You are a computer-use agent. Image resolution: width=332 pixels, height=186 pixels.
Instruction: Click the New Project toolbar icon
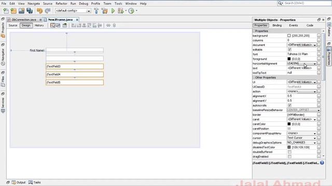pos(13,11)
